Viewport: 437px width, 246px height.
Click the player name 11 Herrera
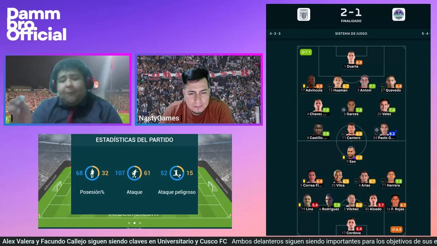[391, 186]
